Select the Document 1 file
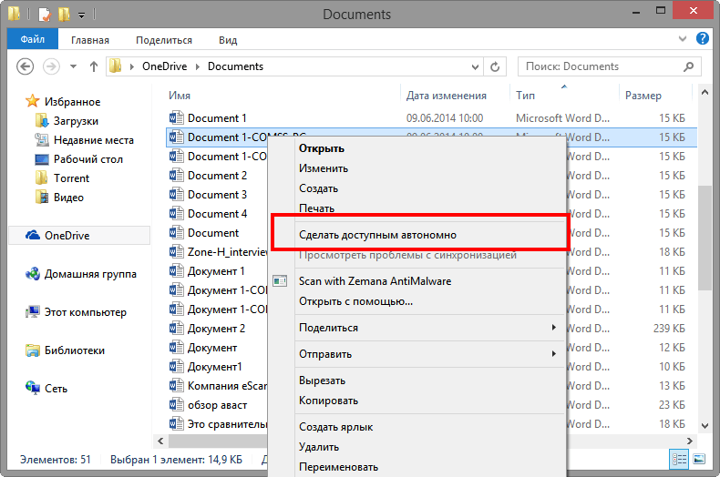This screenshot has height=477, width=720. 217,118
